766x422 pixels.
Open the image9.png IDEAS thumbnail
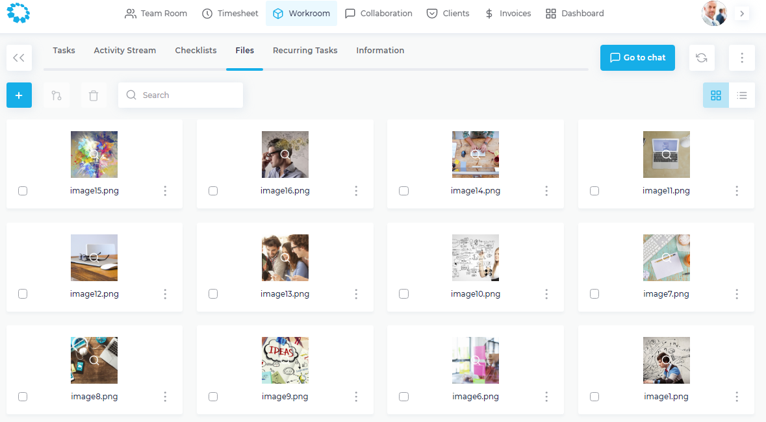[x=285, y=360]
